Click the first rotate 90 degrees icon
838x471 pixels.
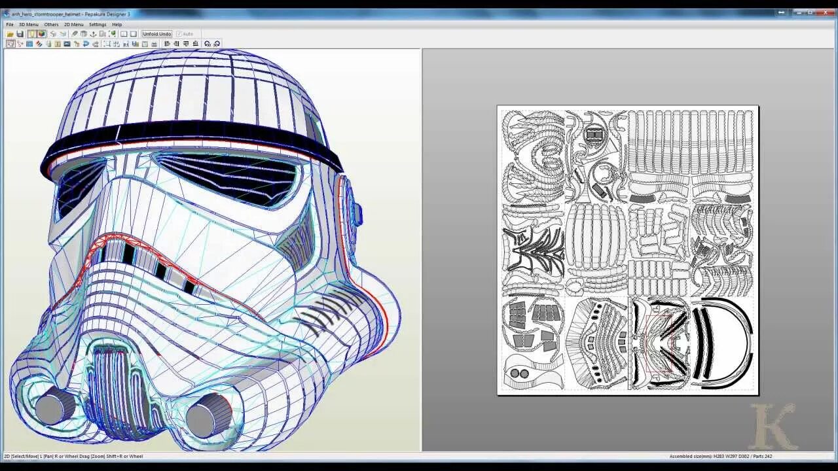coord(208,44)
